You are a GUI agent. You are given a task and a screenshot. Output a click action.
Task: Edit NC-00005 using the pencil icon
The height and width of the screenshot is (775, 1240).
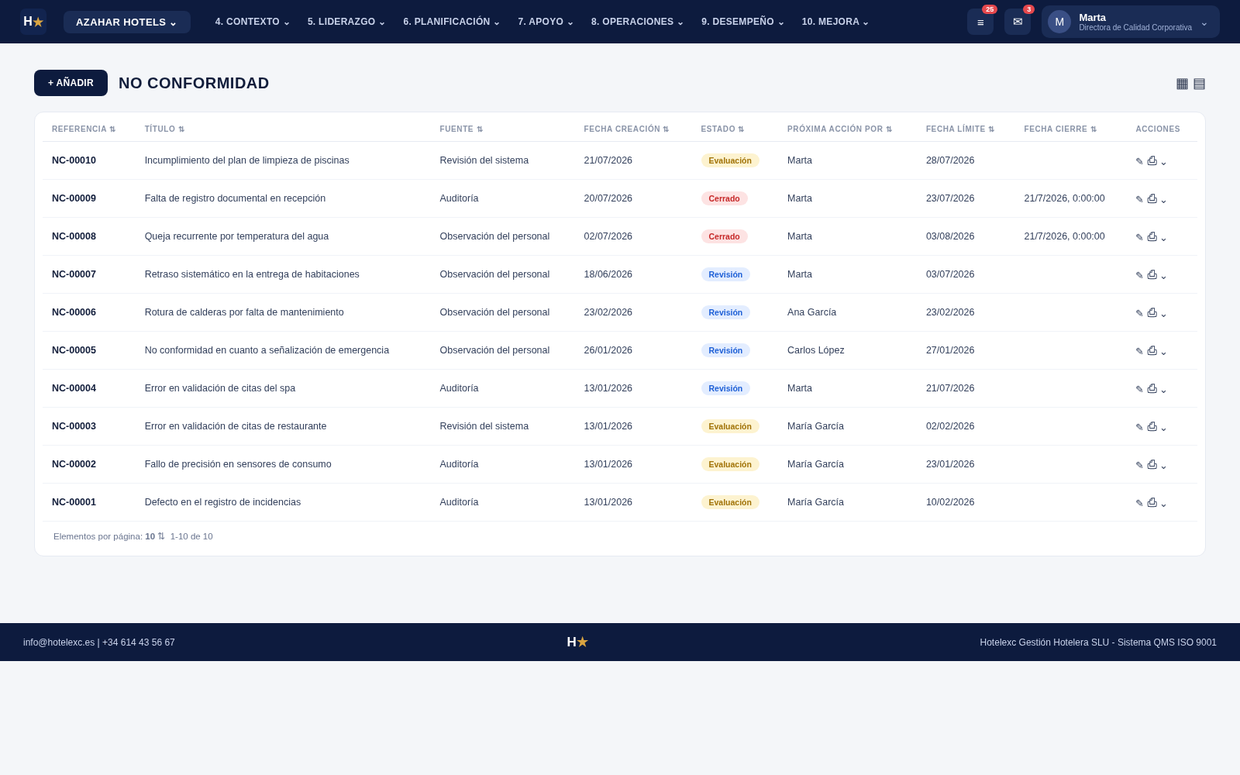1139,351
